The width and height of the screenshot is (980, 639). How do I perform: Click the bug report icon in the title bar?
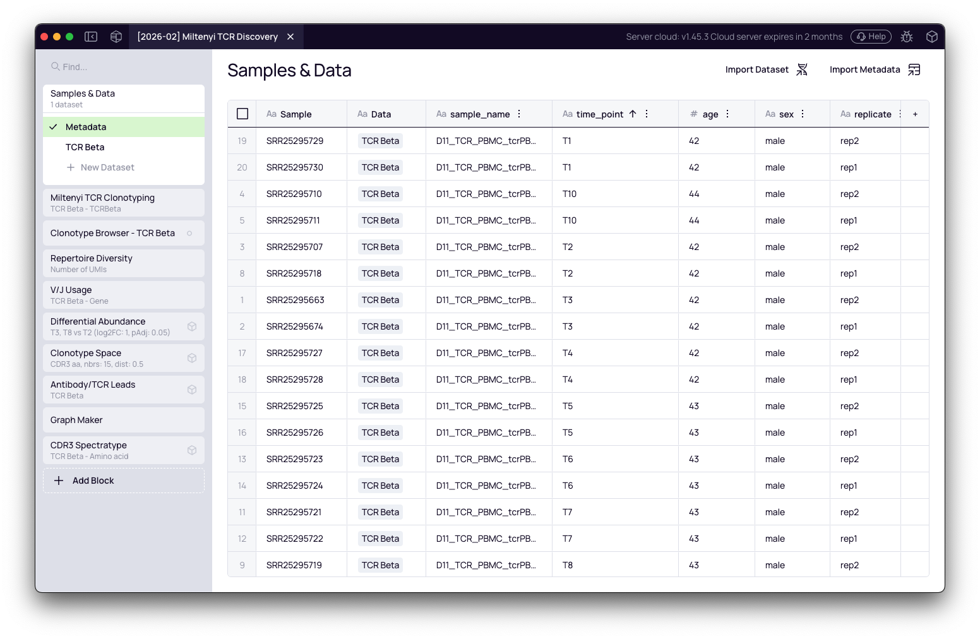click(x=907, y=37)
